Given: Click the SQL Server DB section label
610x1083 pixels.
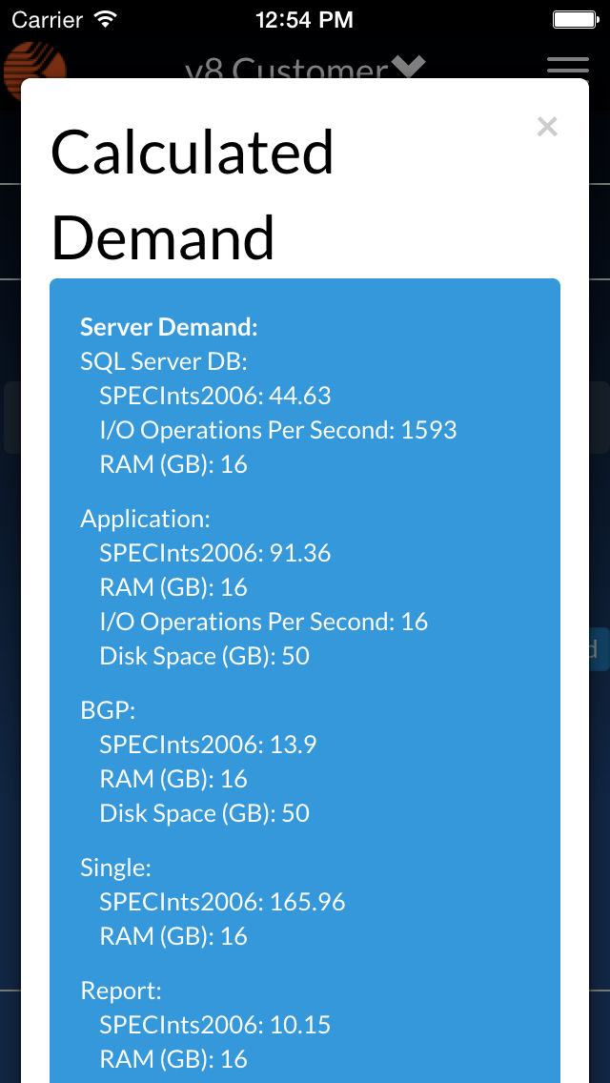Looking at the screenshot, I should [164, 361].
